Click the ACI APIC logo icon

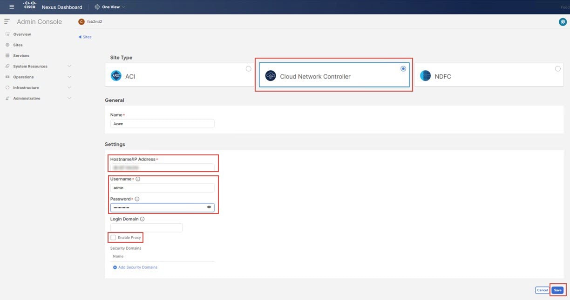(x=116, y=76)
